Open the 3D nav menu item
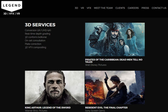Viewport: 168px width, 112px height. (x=76, y=8)
